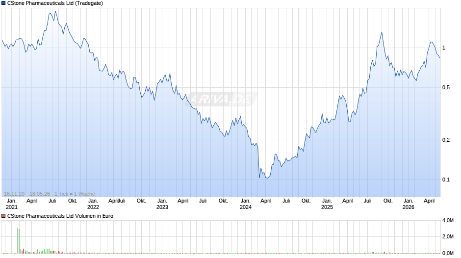
Task: Click the 'Jan. 2025' time axis label
Action: [x=327, y=204]
